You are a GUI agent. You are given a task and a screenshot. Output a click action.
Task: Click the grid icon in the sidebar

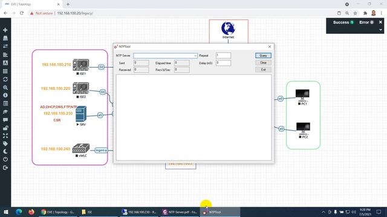[x=5, y=71]
